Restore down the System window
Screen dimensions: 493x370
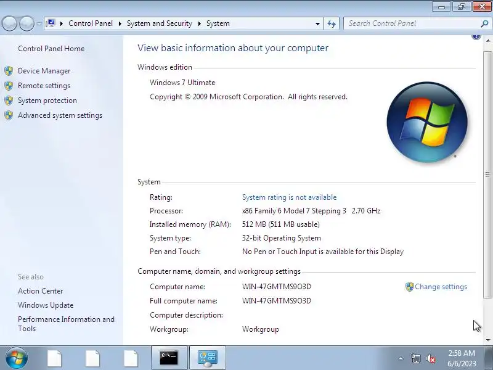(x=462, y=7)
